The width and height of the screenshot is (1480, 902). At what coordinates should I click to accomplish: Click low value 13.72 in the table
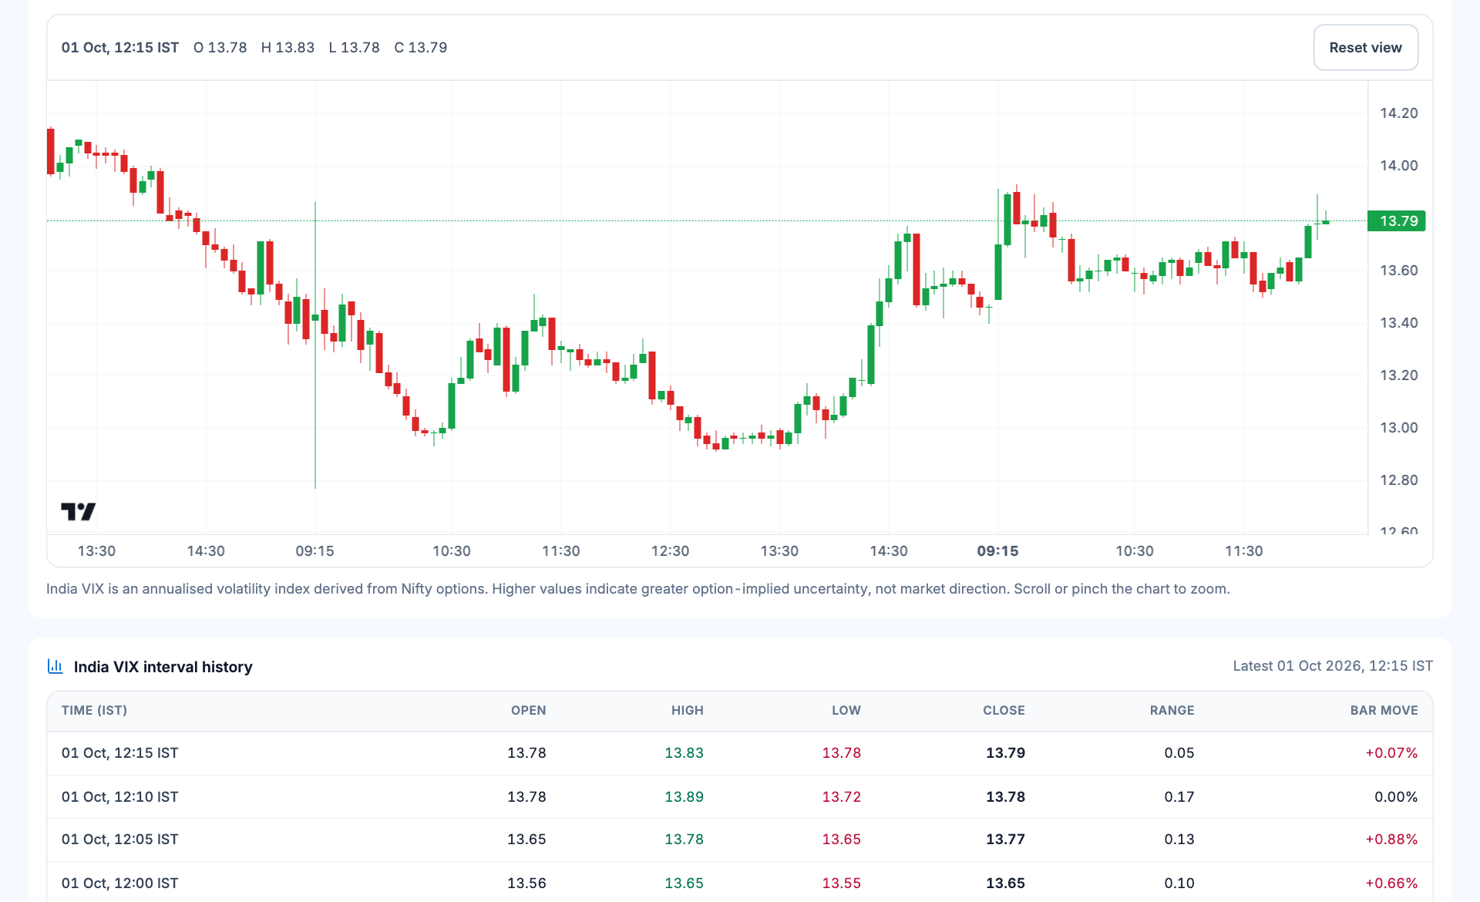point(841,796)
